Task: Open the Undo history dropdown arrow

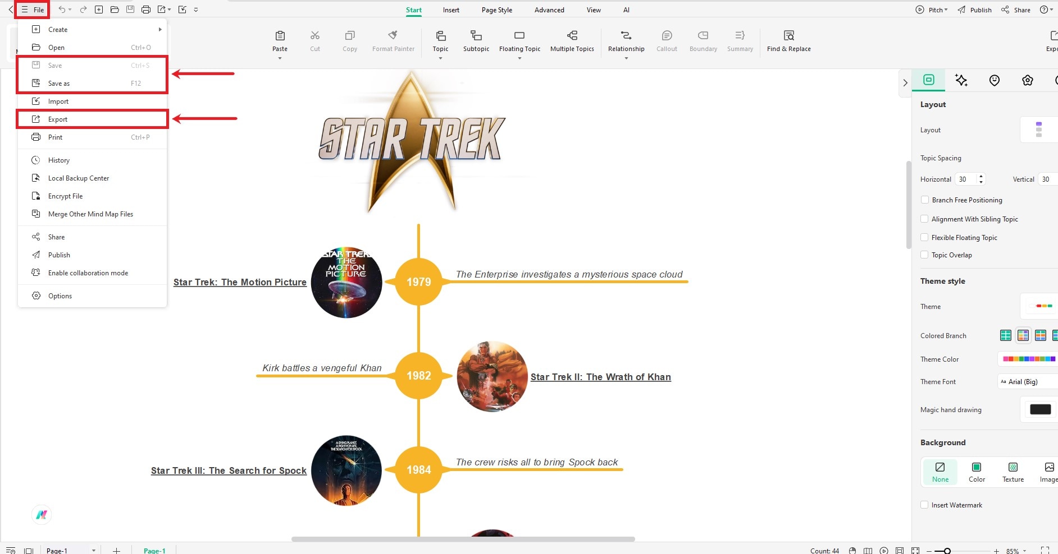Action: [70, 10]
